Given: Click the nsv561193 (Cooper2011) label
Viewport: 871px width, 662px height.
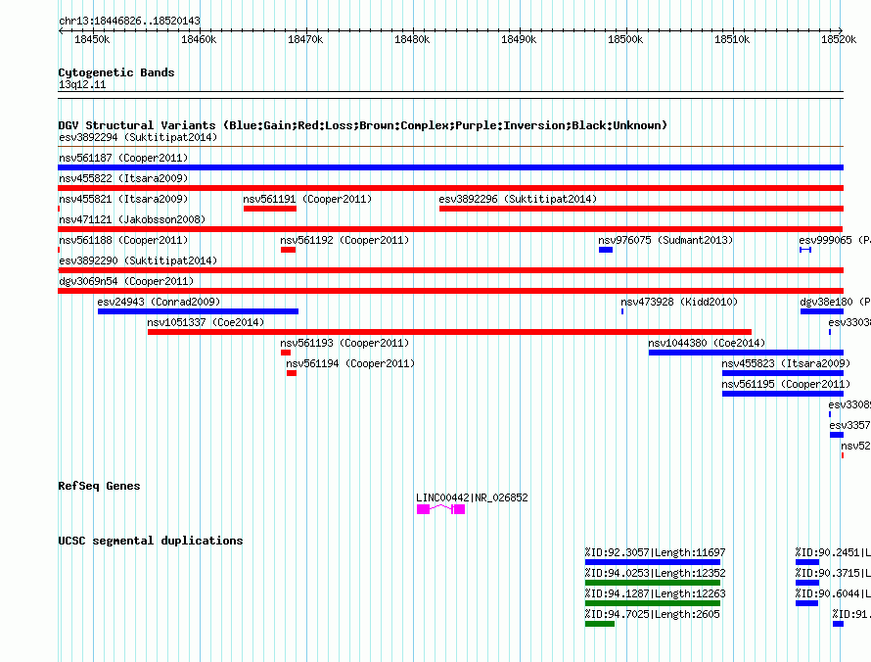Looking at the screenshot, I should [344, 343].
